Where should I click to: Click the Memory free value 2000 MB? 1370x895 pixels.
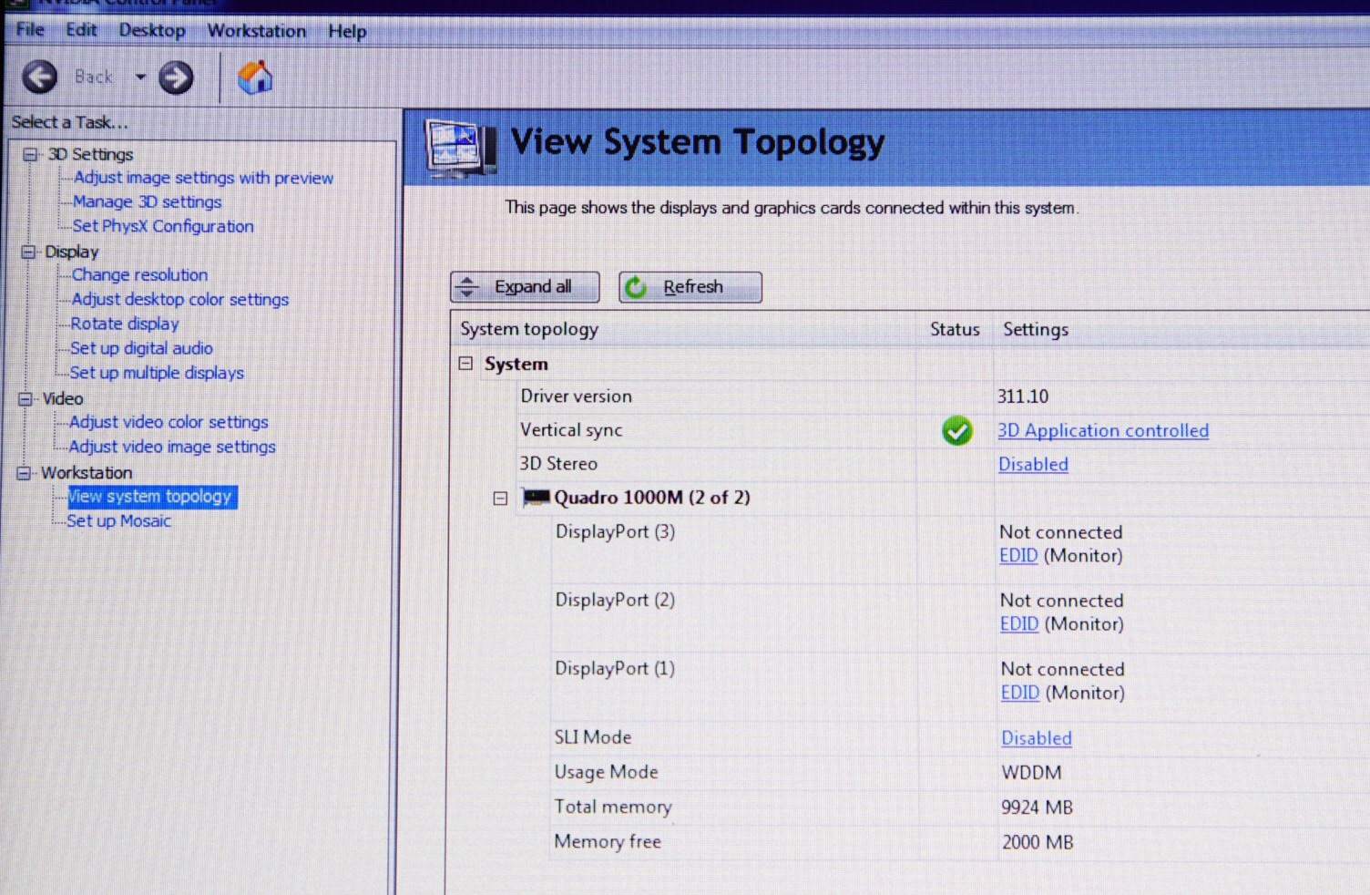(1038, 842)
